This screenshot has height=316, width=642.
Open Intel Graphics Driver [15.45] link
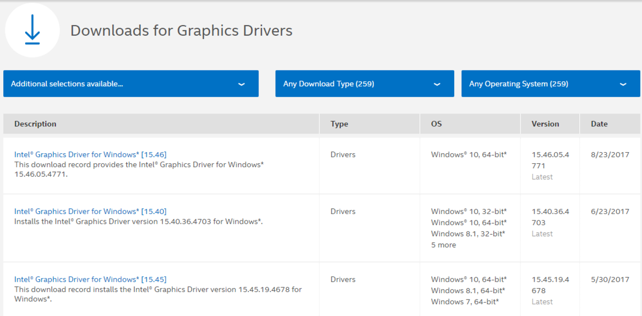tap(90, 279)
